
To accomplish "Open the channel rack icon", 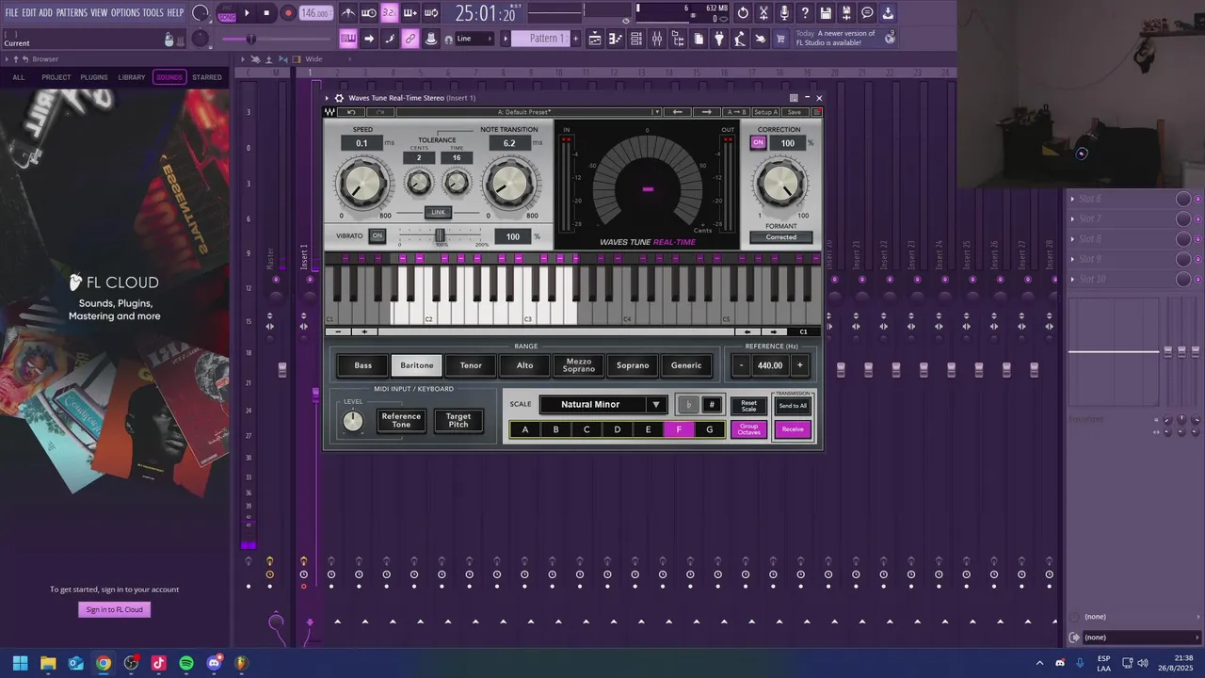I will (636, 39).
